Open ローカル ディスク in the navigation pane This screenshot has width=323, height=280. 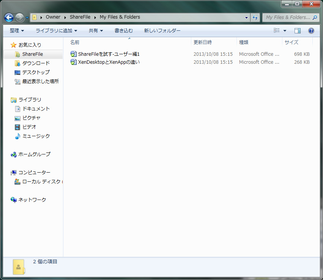[41, 182]
